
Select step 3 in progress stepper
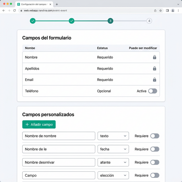(x=110, y=21)
